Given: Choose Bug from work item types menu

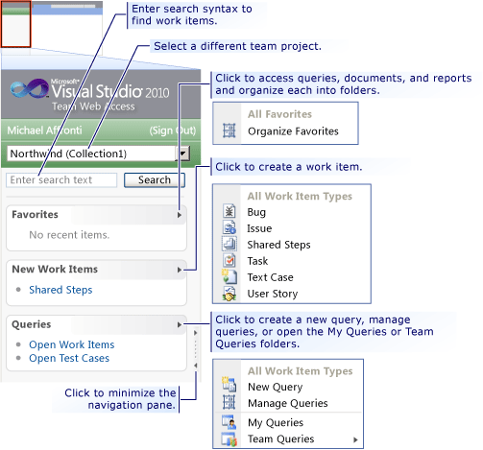Looking at the screenshot, I should pyautogui.click(x=256, y=212).
